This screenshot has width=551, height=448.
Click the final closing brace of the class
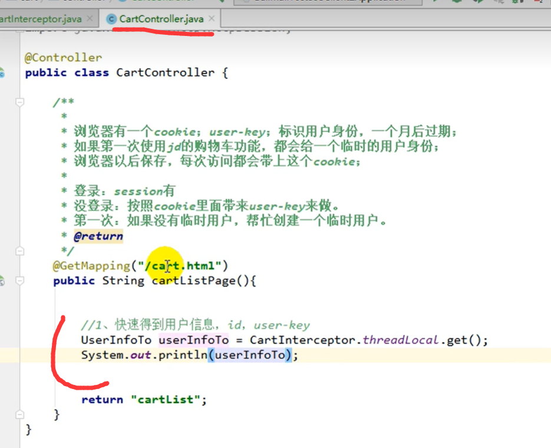tap(28, 430)
